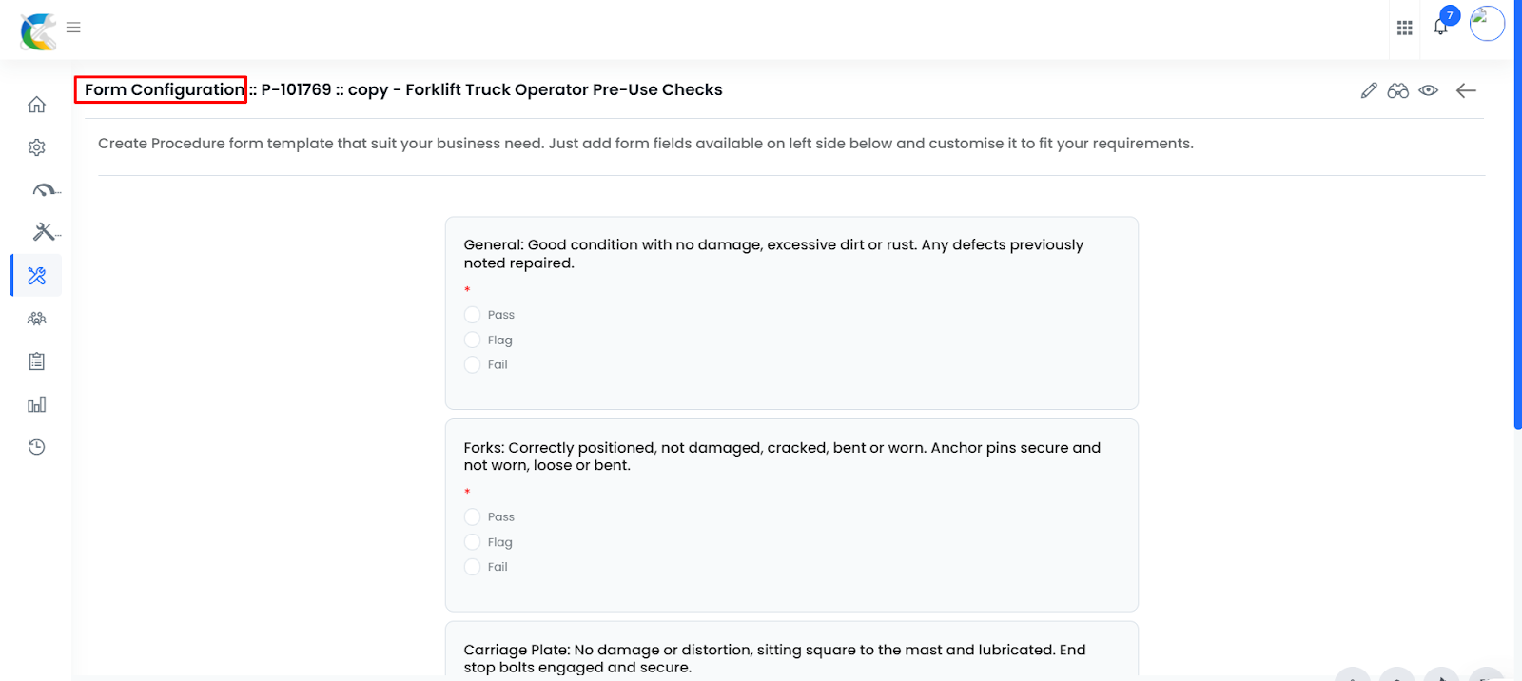1522x681 pixels.
Task: Go back using the left arrow
Action: 1466,90
